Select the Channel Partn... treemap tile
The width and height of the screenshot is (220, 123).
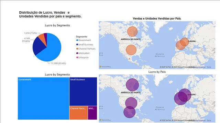pyautogui.click(x=79, y=113)
